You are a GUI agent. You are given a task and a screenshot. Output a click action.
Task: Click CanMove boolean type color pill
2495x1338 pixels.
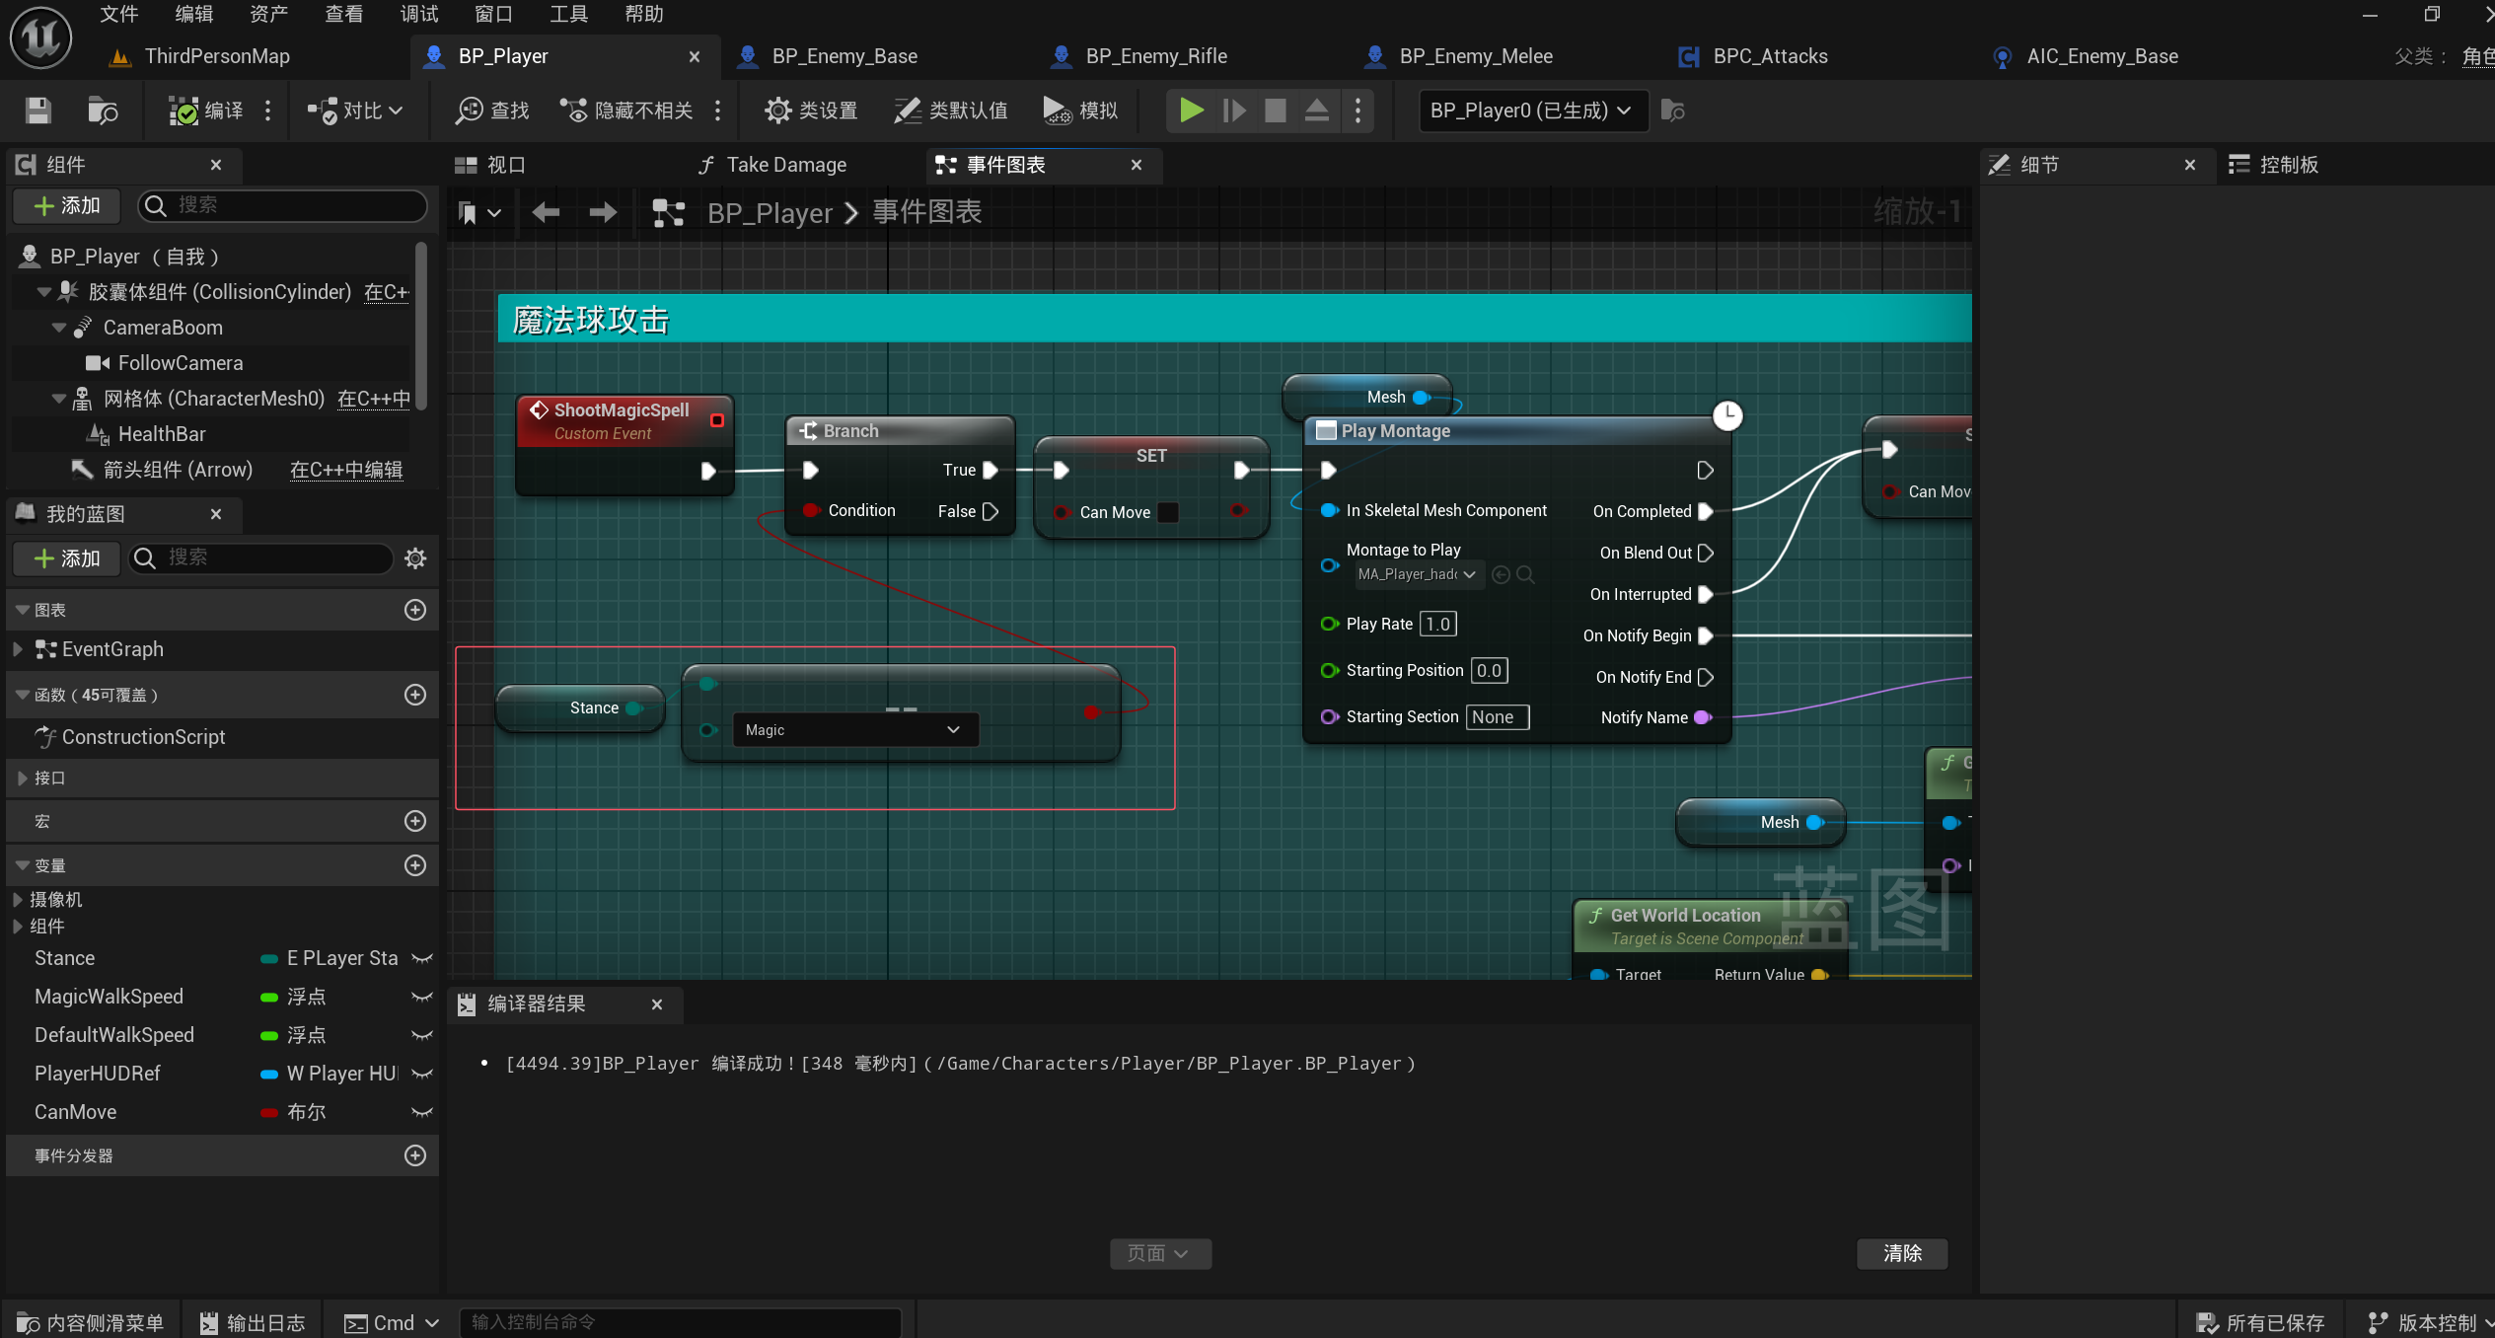[x=268, y=1113]
